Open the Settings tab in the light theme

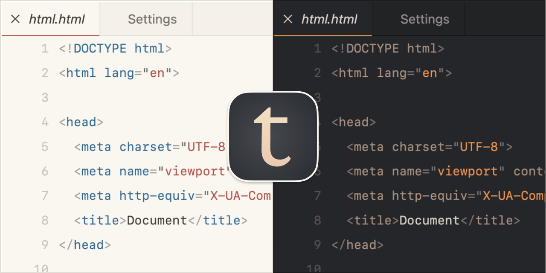(152, 19)
